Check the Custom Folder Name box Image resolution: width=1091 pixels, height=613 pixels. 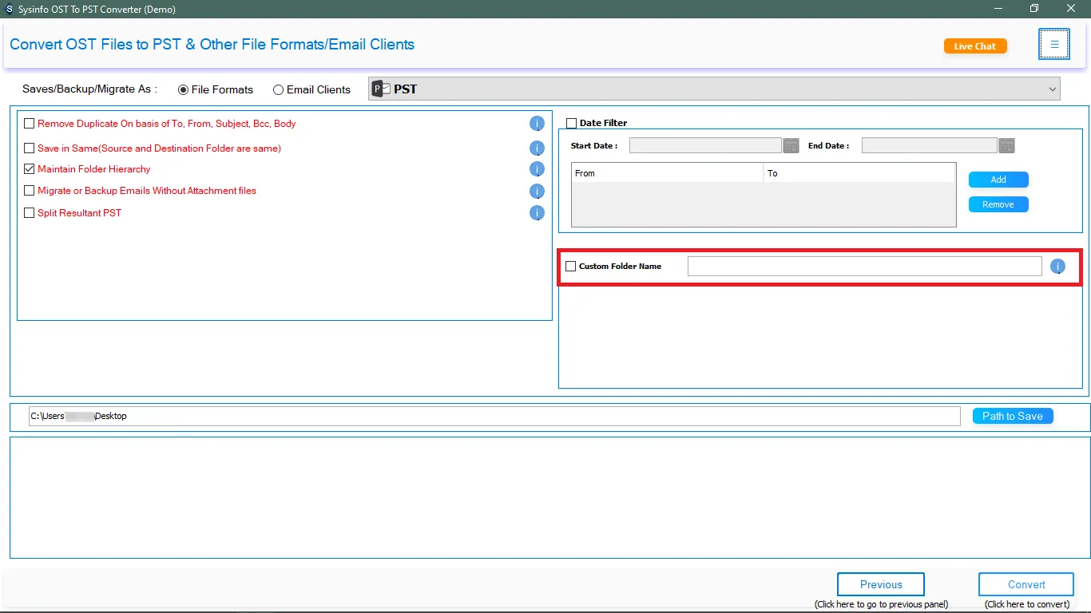tap(570, 267)
